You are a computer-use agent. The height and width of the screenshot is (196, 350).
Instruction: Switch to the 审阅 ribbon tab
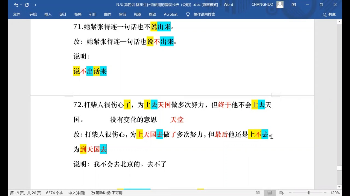pyautogui.click(x=122, y=14)
